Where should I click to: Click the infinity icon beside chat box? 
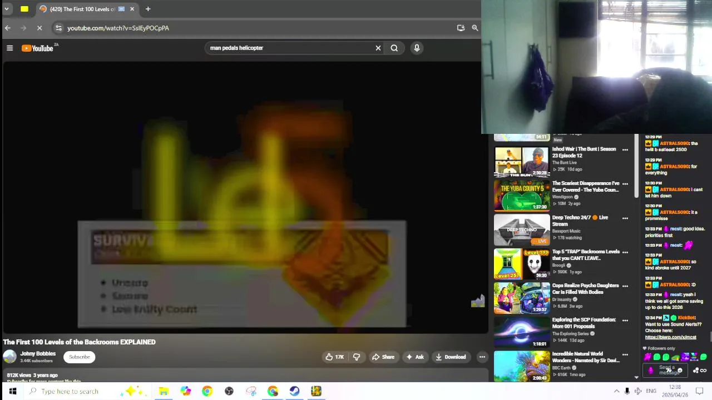(x=703, y=371)
